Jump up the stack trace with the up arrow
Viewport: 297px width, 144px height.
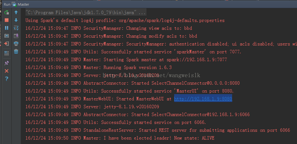16,13
